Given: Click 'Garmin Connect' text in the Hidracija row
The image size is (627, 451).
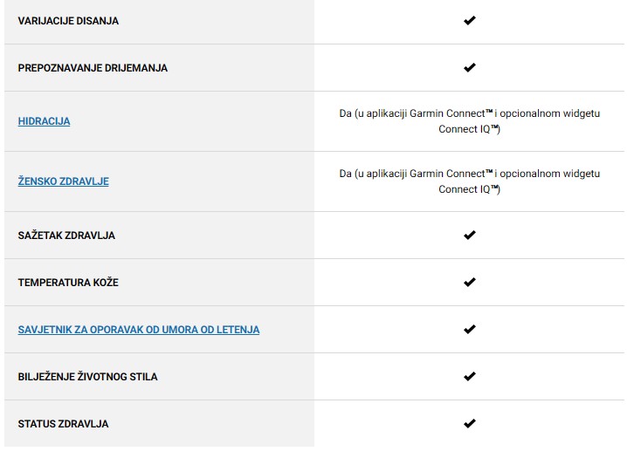Looking at the screenshot, I should coord(445,113).
